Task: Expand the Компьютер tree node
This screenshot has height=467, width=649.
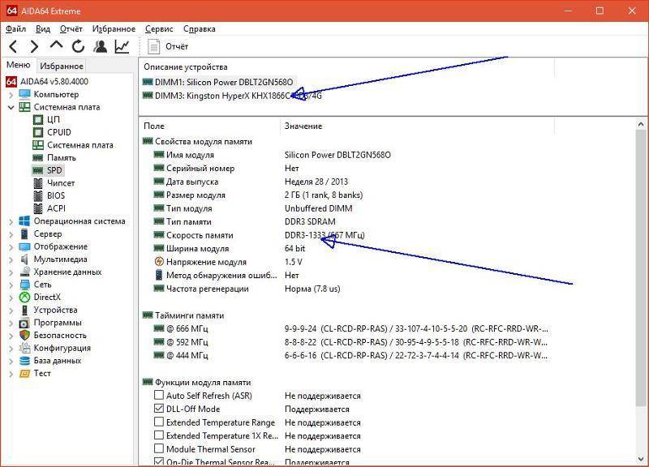Action: [11, 95]
